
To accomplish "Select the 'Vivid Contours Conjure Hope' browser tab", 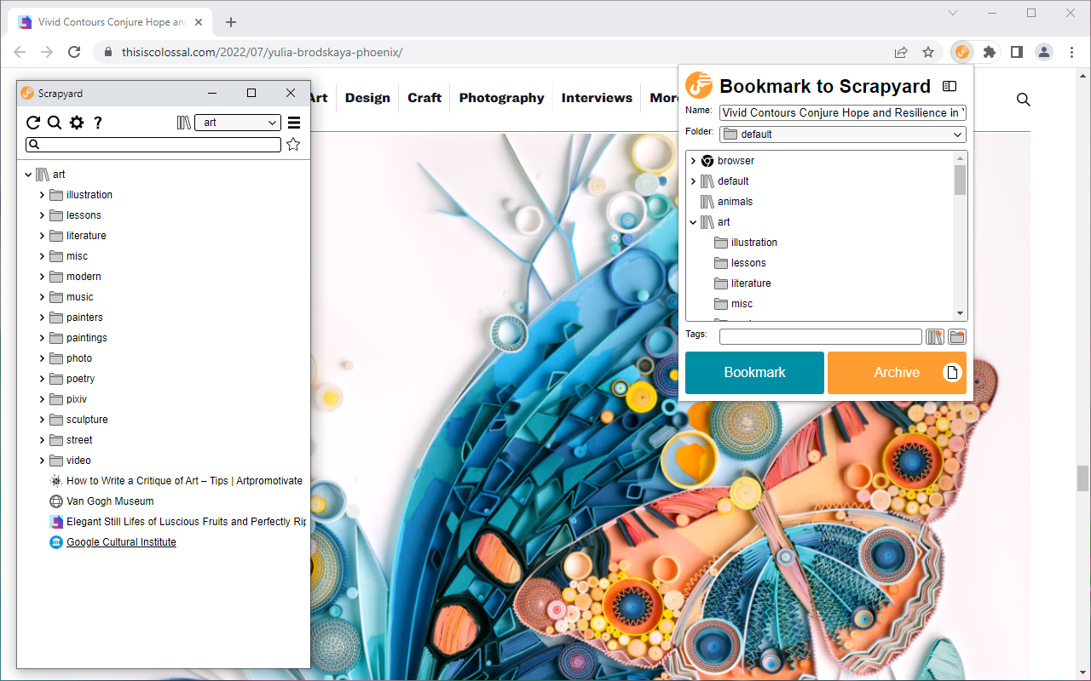I will point(111,20).
